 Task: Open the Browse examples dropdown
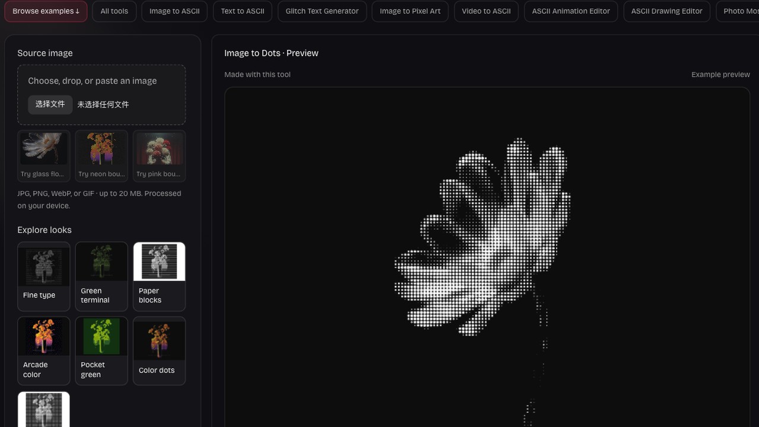(46, 11)
